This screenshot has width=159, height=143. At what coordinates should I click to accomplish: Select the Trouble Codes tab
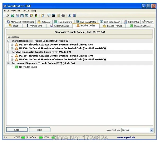point(86,25)
